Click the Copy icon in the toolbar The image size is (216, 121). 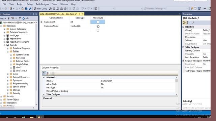[x=74, y=9]
